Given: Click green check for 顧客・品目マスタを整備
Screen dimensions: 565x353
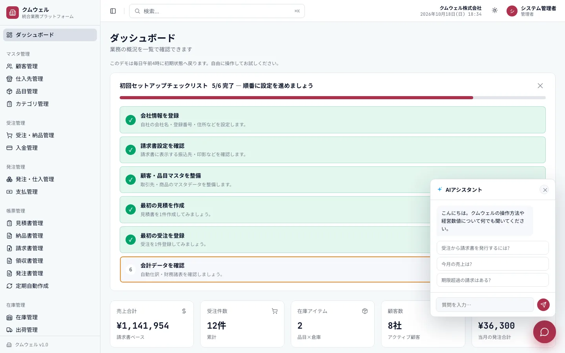Looking at the screenshot, I should tap(131, 180).
